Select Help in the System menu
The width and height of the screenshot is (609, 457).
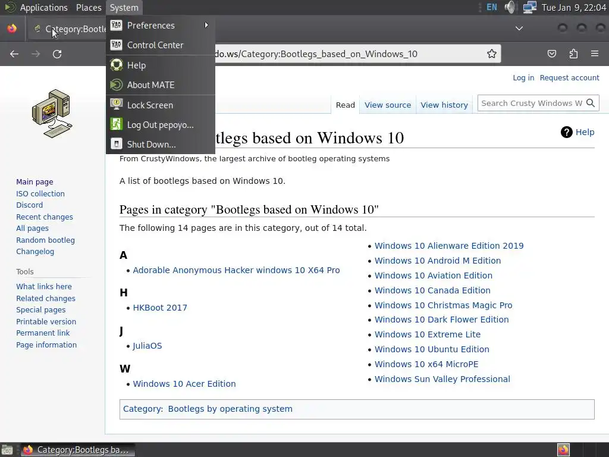coord(161,65)
